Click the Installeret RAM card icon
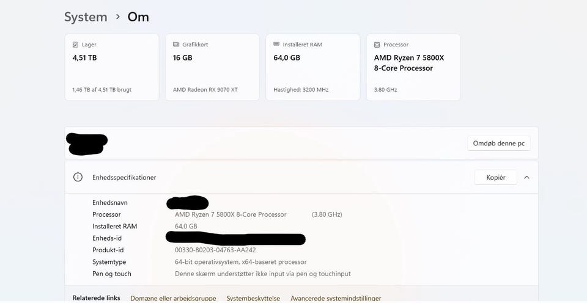This screenshot has height=303, width=587. point(276,45)
